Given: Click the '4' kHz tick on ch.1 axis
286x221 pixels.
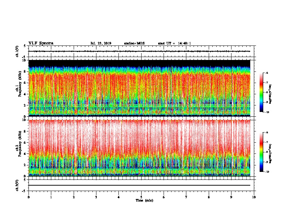Looking at the screenshot, I should coord(25,94).
